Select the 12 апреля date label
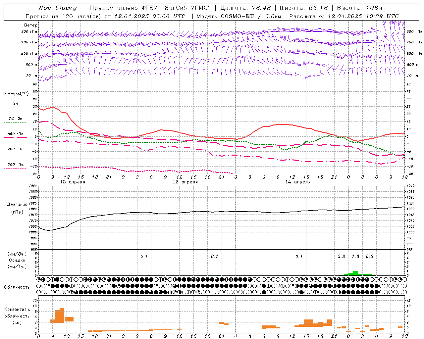Screen dimensions: 424x339 (73, 182)
